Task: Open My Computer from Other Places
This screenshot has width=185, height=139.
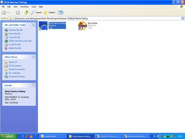Action: pos(14,73)
